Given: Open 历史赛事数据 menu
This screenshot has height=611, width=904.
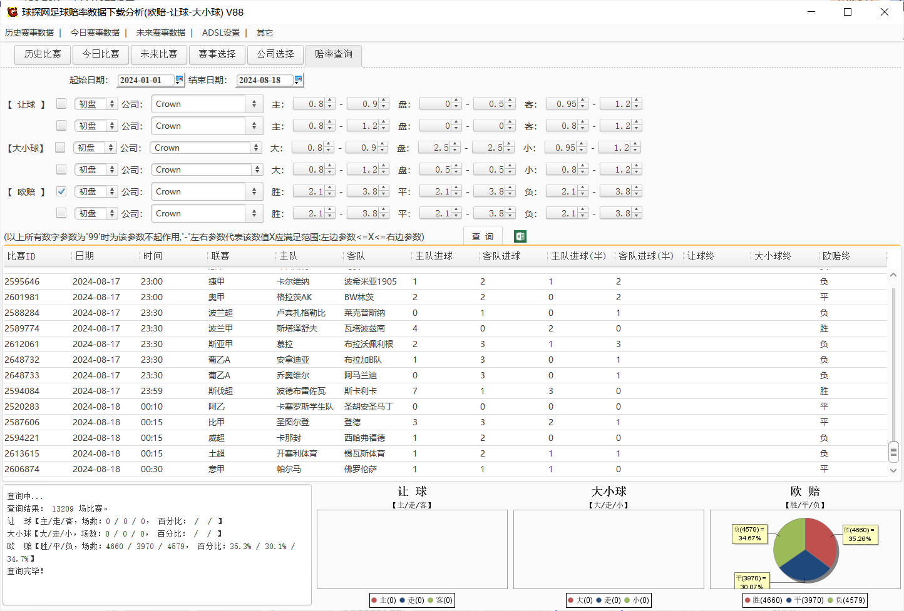Looking at the screenshot, I should [29, 33].
